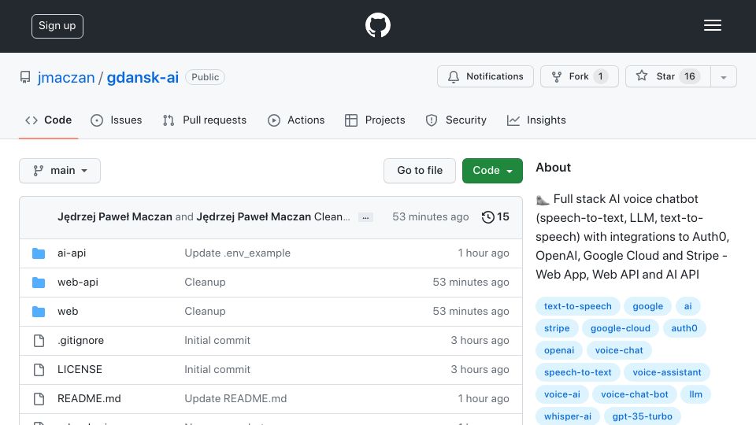Open 'Cleanup' commit message for web-api
This screenshot has width=756, height=425.
205,283
